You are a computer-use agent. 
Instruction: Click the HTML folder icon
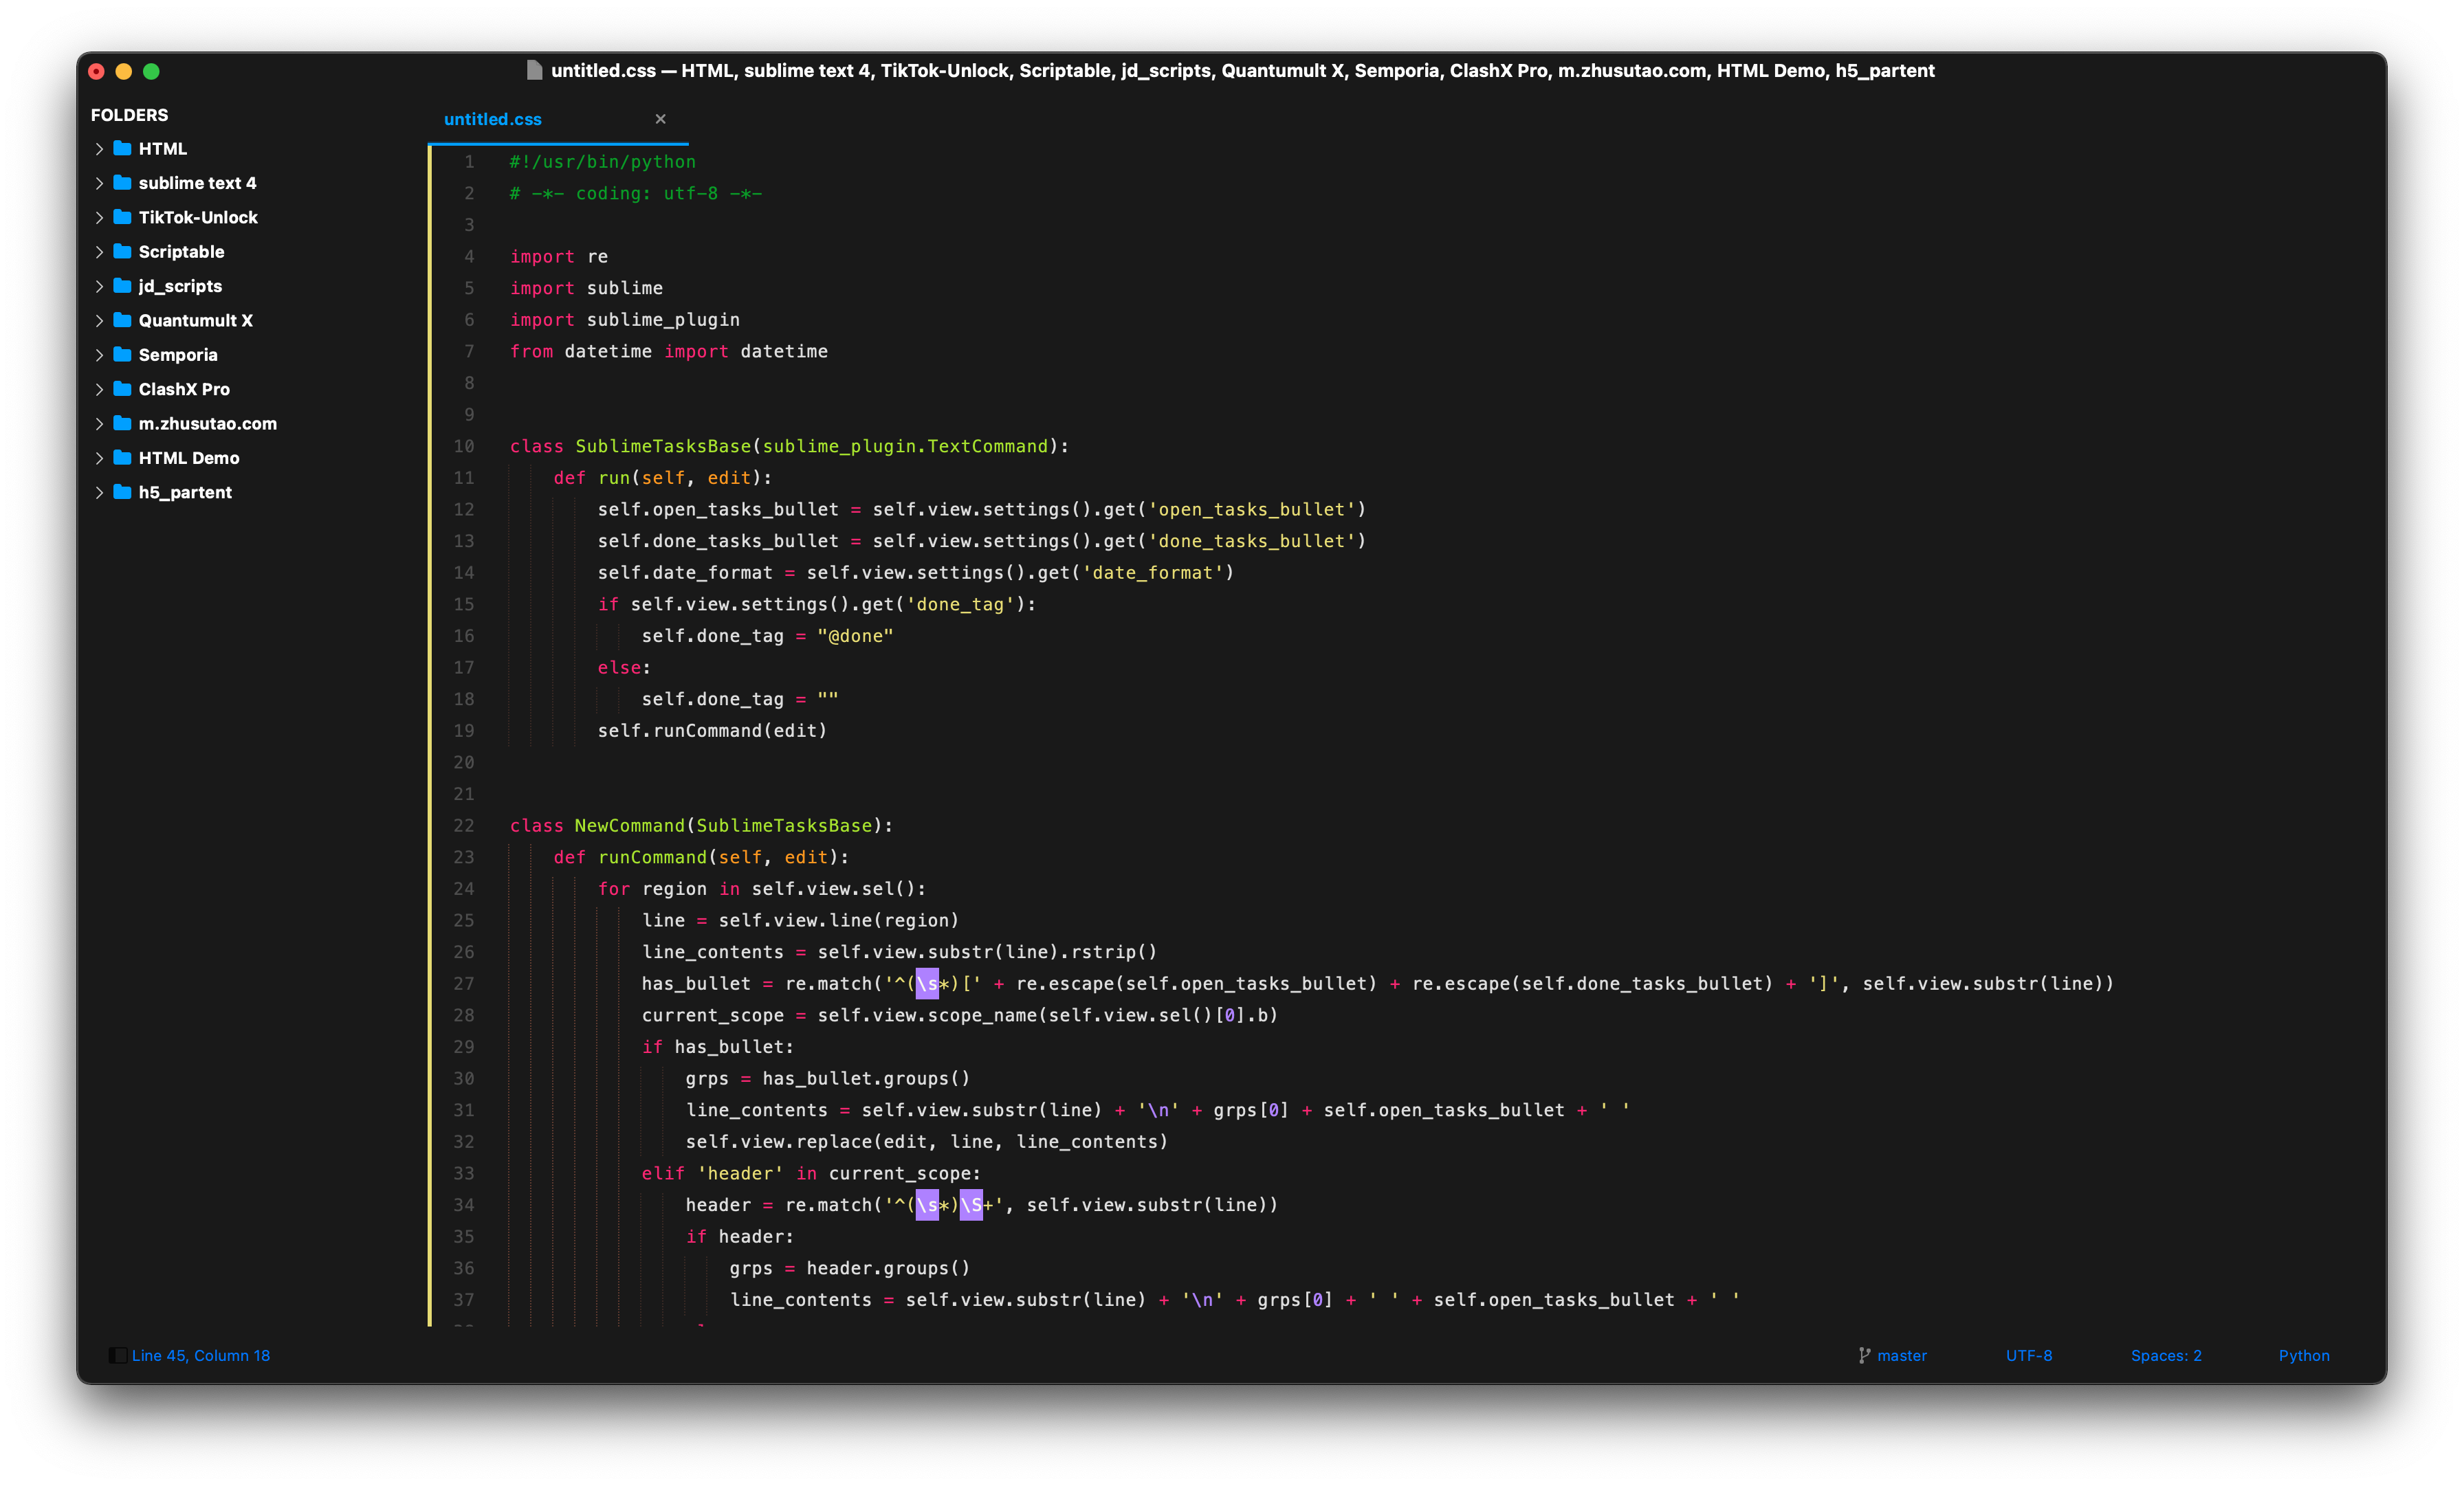[x=123, y=148]
